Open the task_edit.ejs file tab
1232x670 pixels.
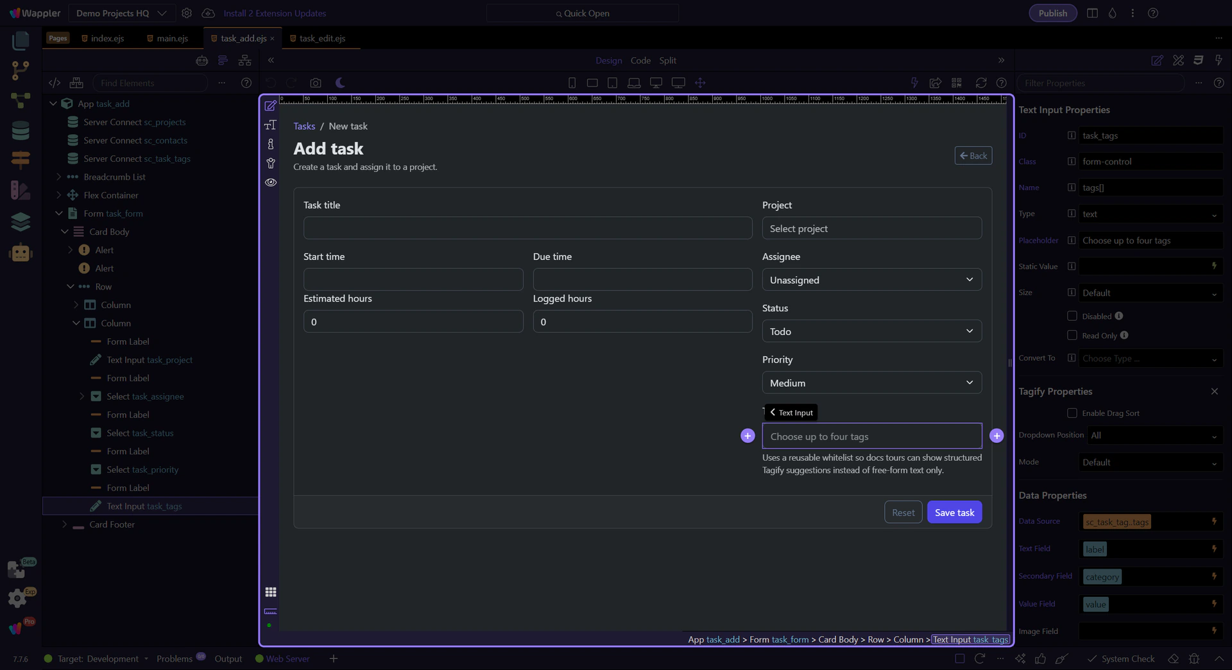coord(321,39)
